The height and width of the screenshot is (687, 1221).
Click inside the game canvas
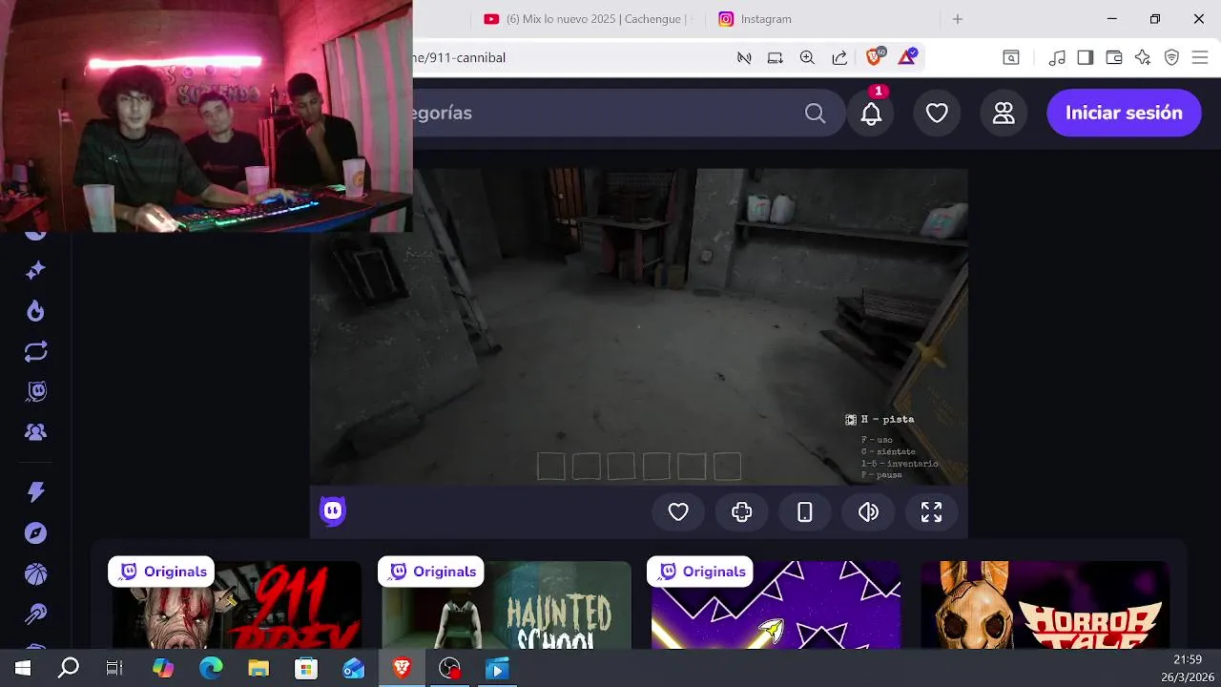coord(639,327)
